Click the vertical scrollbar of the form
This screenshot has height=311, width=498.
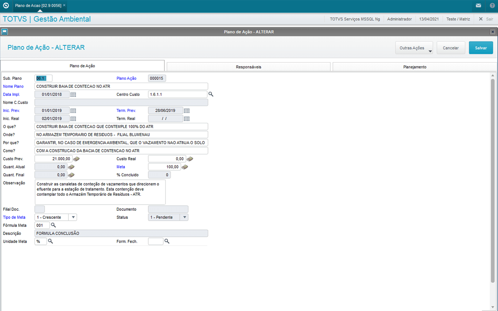tap(493, 179)
